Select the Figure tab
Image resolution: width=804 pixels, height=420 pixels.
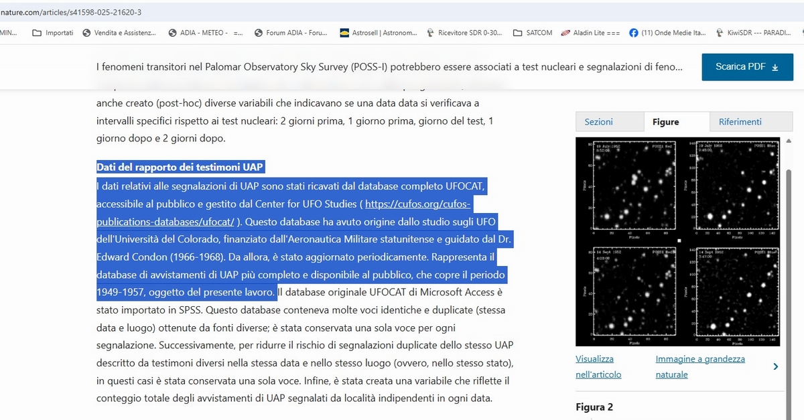point(665,122)
